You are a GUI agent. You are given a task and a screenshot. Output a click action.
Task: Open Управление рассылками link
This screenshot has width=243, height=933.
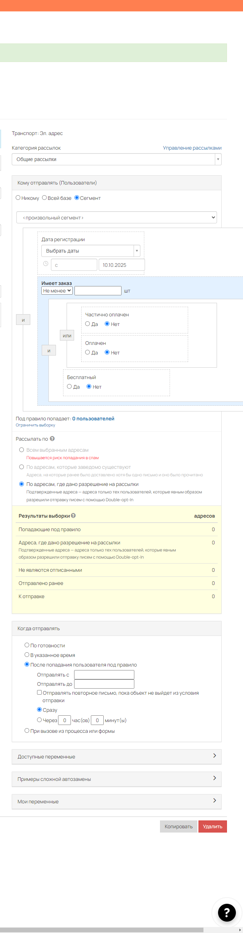coord(192,148)
